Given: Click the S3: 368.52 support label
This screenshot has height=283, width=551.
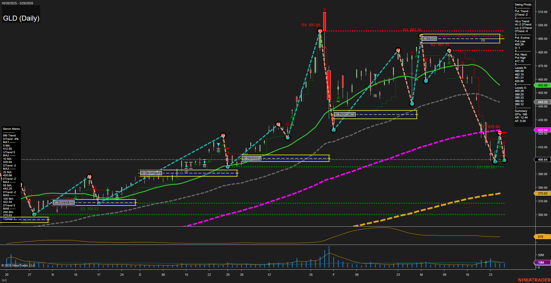Looking at the screenshot, I should point(89,208).
